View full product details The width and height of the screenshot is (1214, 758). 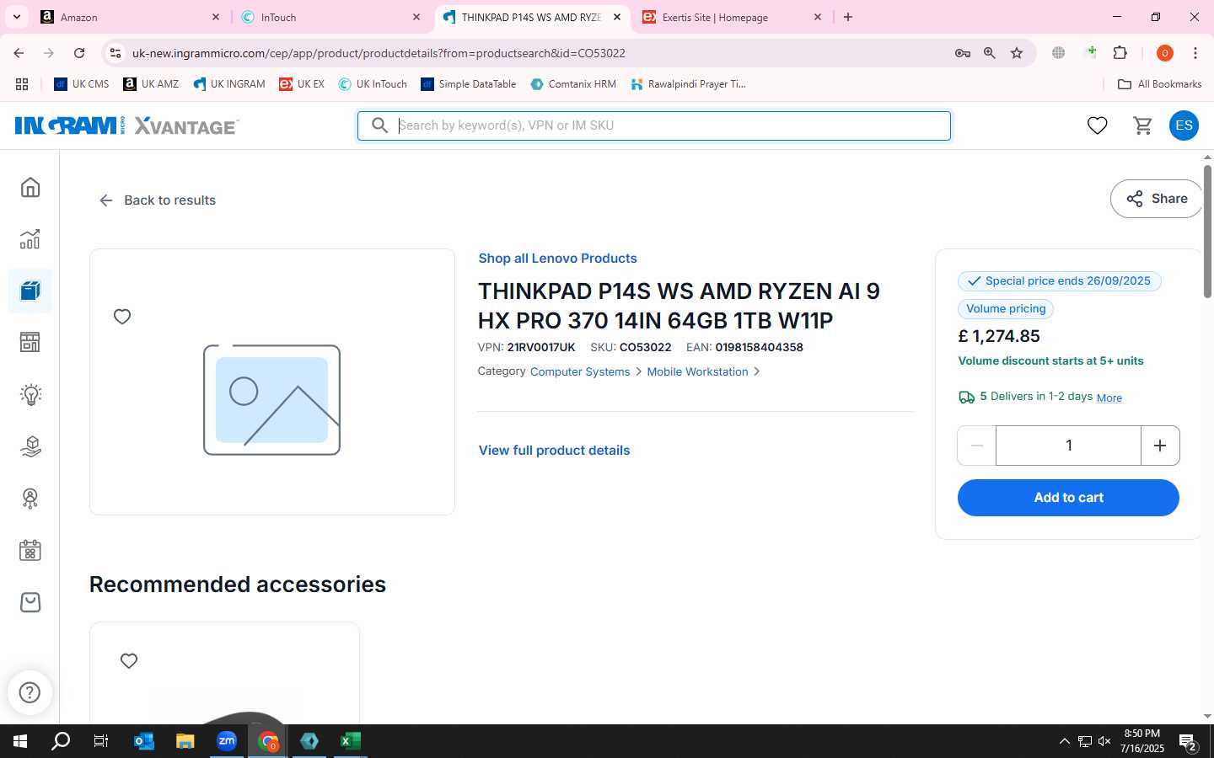coord(554,451)
